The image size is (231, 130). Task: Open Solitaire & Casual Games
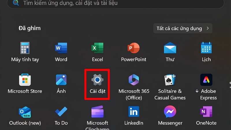170,87
